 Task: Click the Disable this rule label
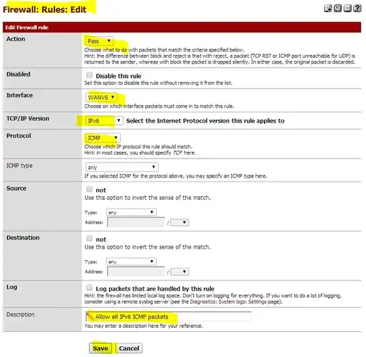coord(119,76)
